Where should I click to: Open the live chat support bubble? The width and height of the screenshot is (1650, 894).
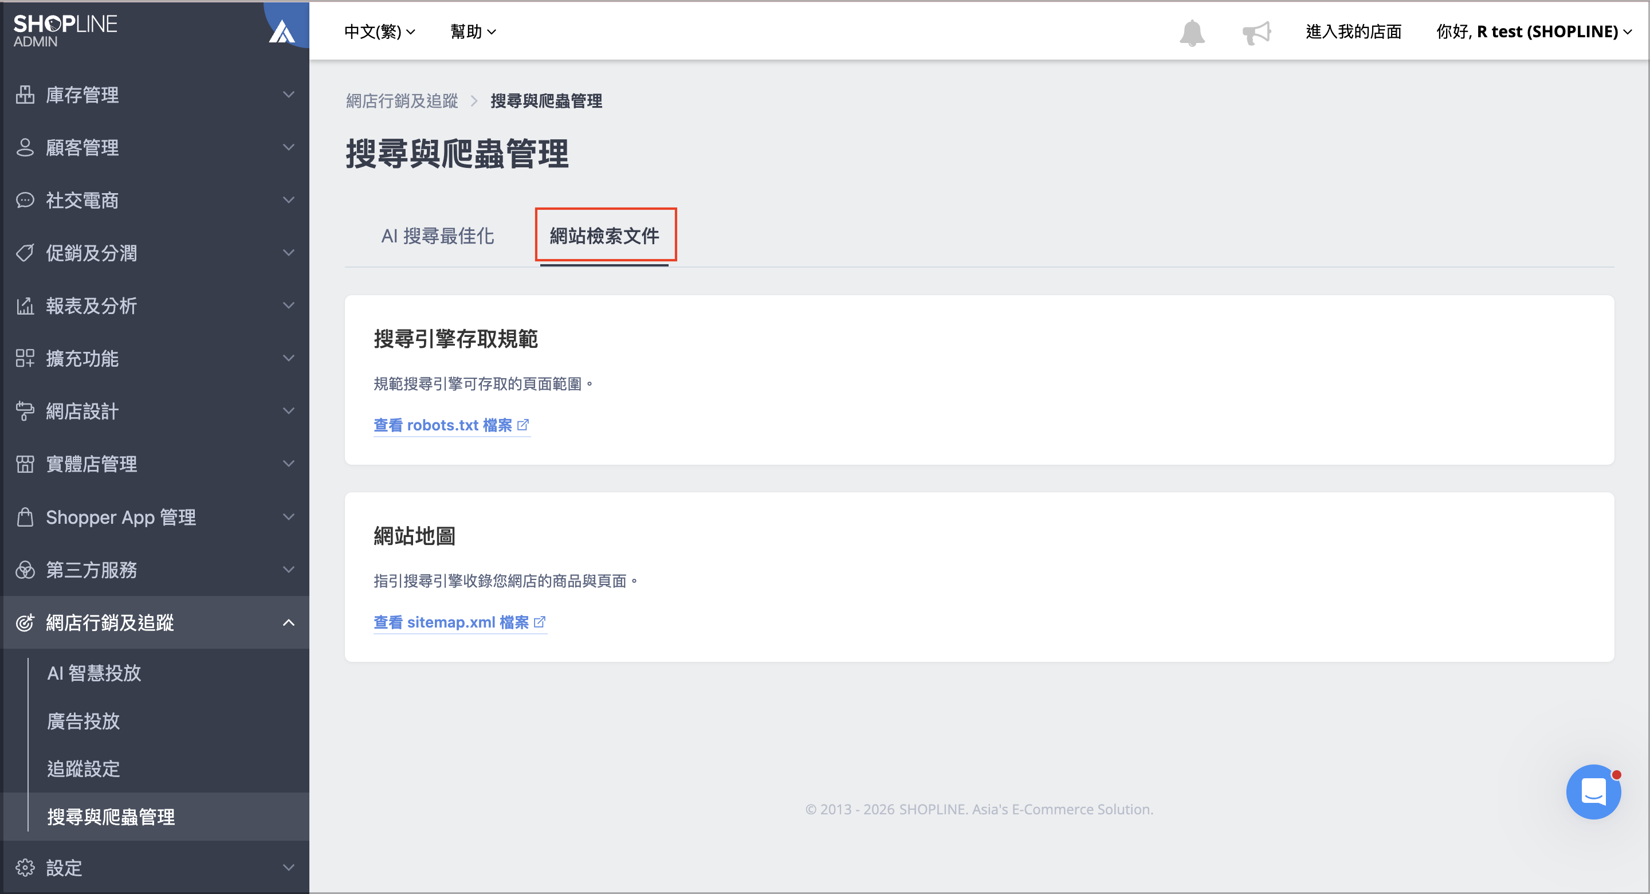point(1593,791)
